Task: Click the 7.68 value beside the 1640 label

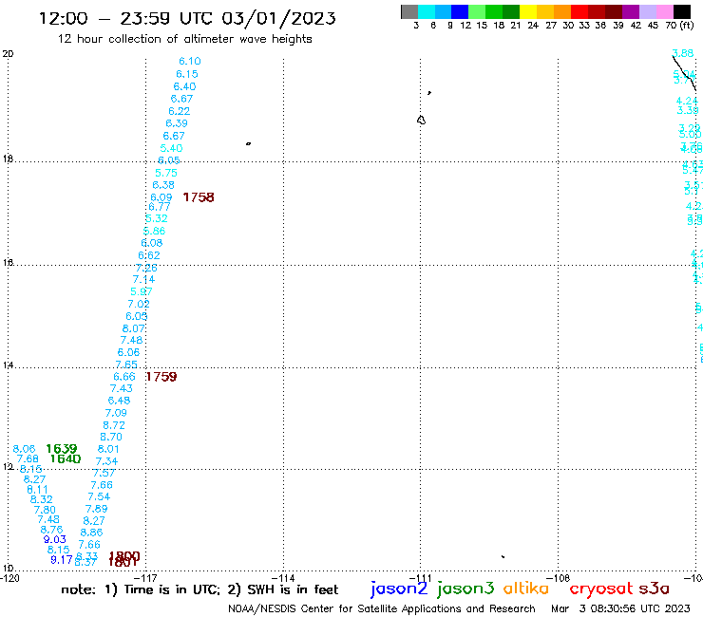Action: point(28,458)
